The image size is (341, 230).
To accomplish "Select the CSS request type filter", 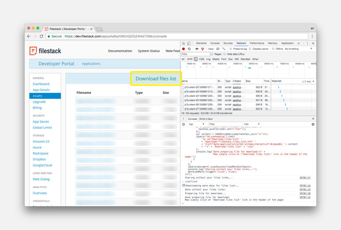I will tap(202, 59).
